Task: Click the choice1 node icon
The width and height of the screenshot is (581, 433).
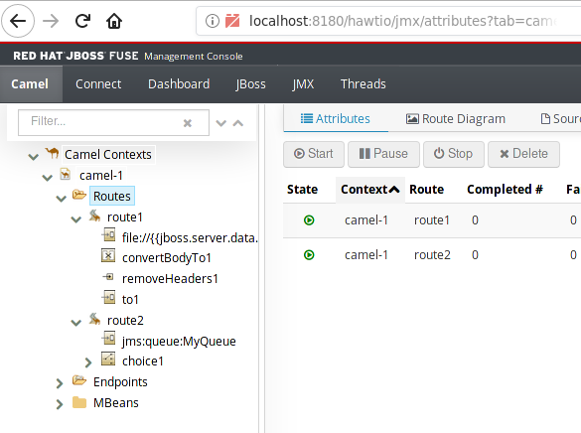Action: point(108,359)
